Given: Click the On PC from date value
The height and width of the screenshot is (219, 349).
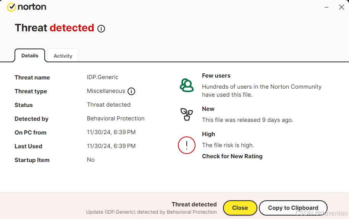Looking at the screenshot, I should pos(111,132).
